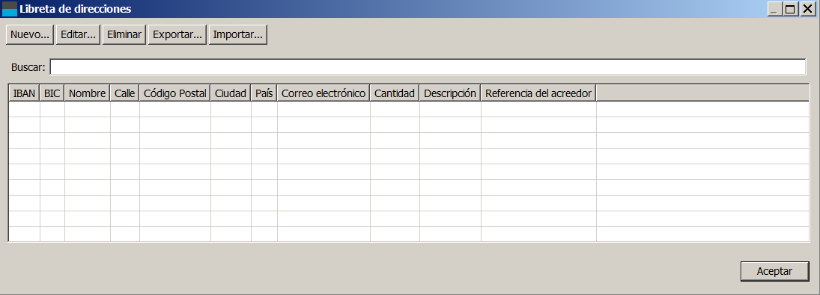
Task: Open the Exportar... option
Action: click(177, 35)
